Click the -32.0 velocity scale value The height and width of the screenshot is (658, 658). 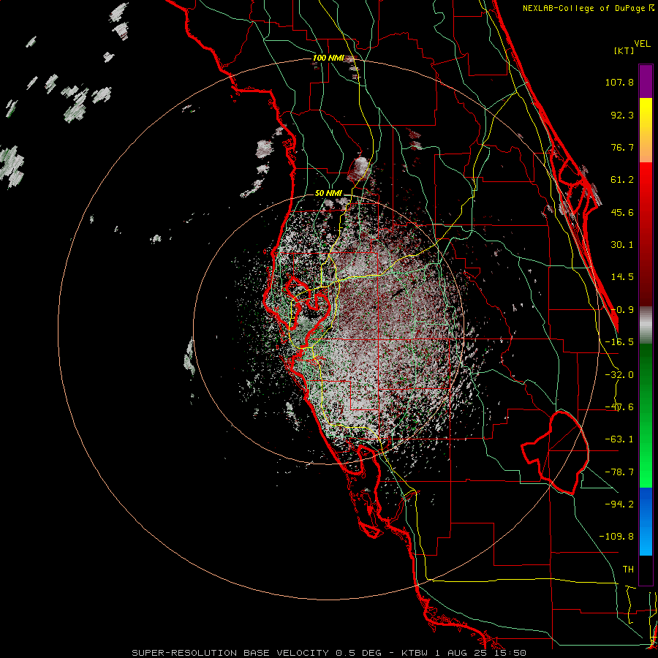tap(619, 375)
